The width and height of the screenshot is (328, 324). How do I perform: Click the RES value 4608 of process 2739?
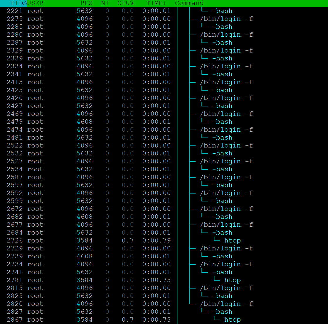(84, 256)
